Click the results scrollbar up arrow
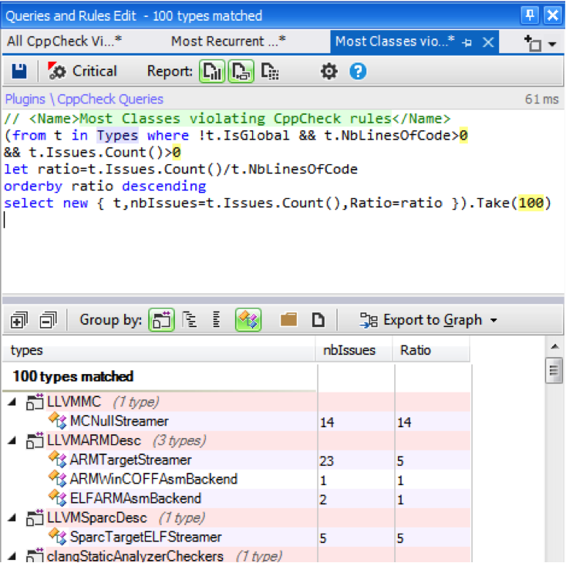The width and height of the screenshot is (566, 563). point(554,347)
